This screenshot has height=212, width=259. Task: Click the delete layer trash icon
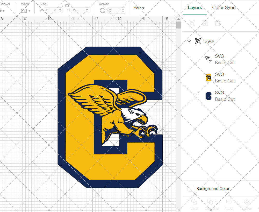tap(218, 23)
